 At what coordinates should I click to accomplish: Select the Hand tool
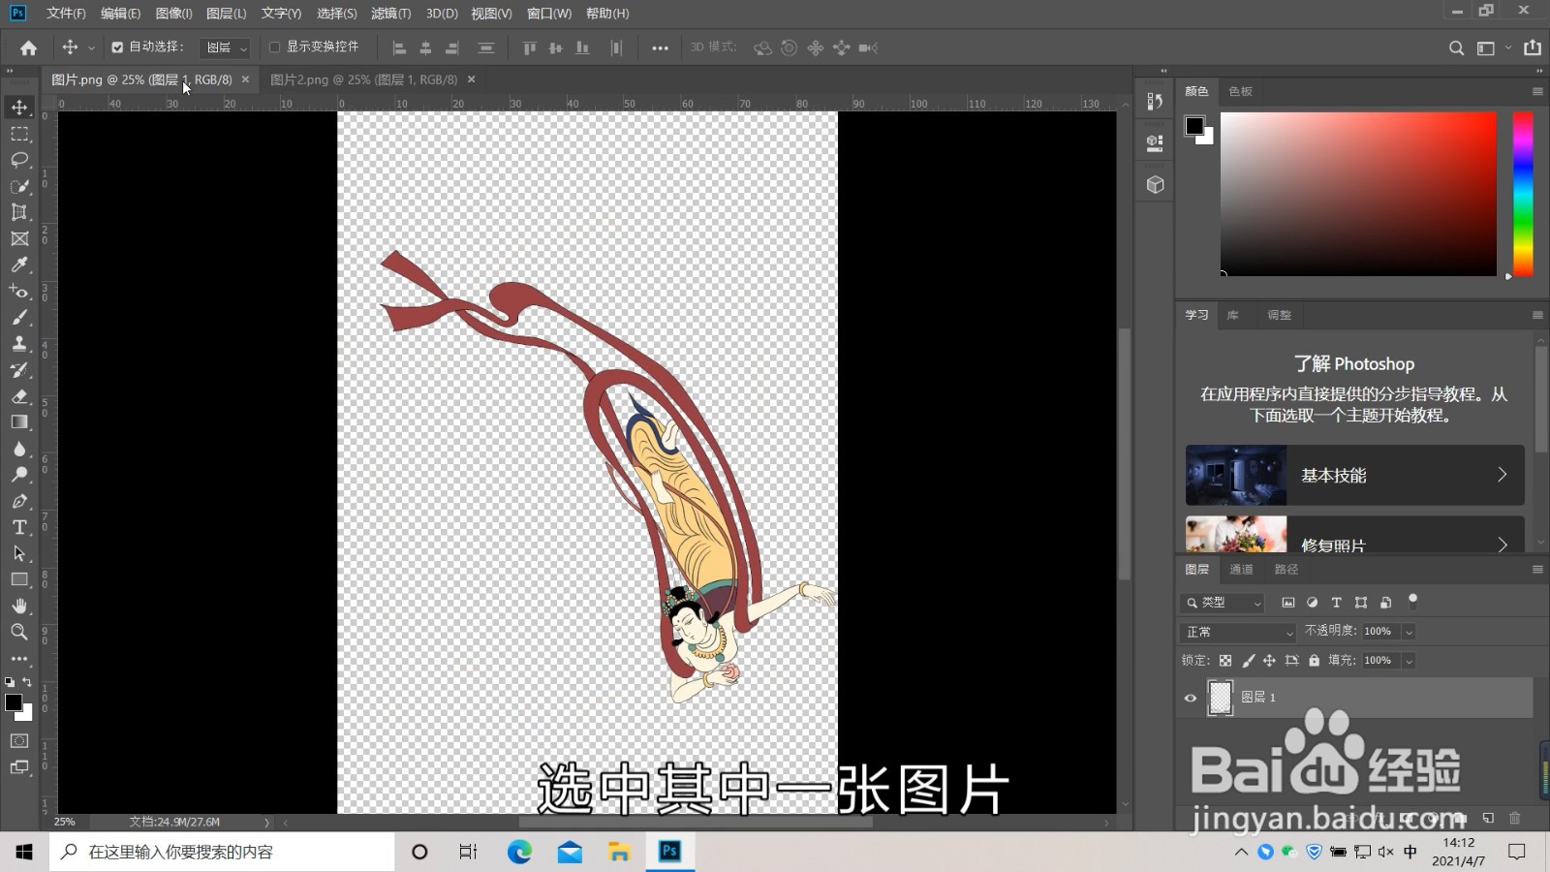pos(19,606)
